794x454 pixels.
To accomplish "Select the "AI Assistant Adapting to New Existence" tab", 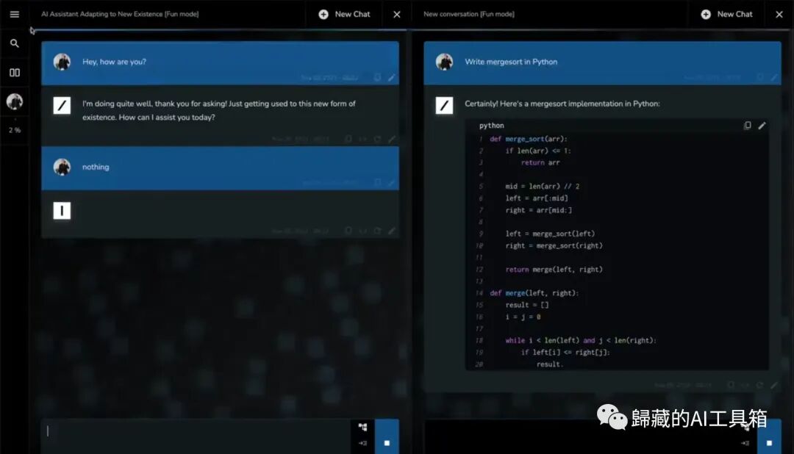I will (120, 14).
